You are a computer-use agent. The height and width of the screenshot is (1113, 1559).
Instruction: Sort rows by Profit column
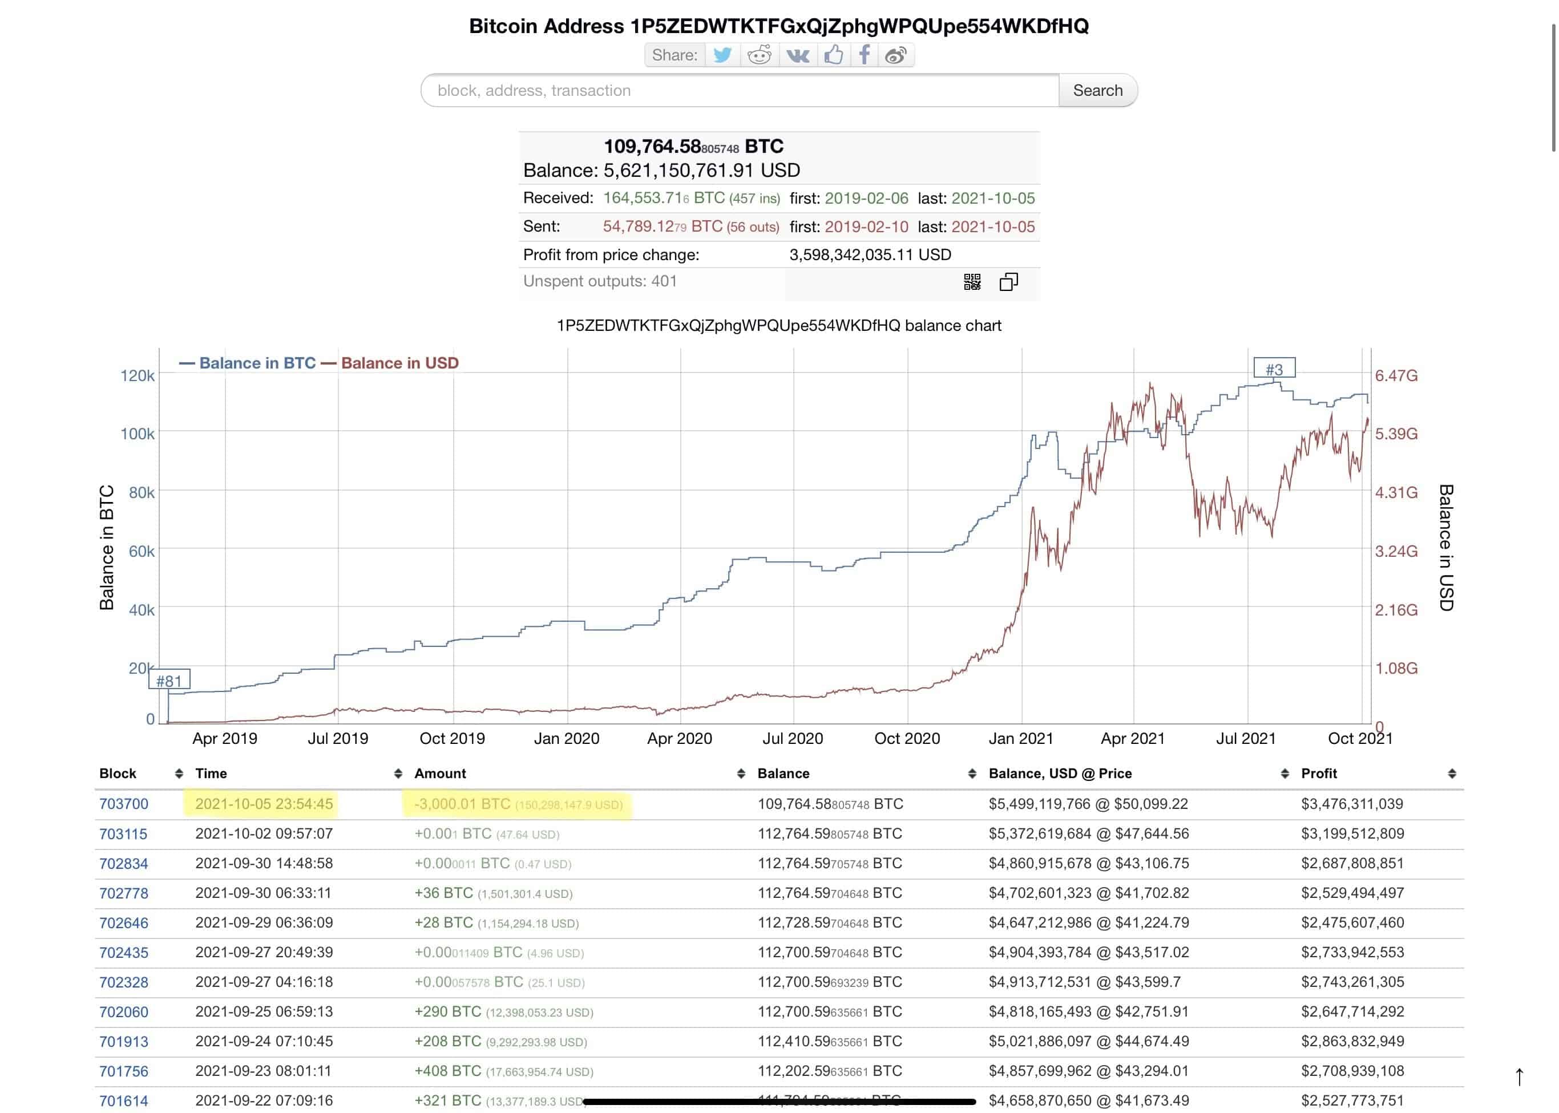coord(1451,774)
